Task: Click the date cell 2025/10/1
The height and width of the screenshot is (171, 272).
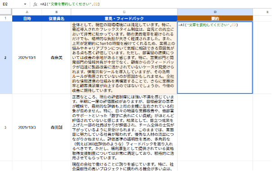Action: (x=27, y=58)
